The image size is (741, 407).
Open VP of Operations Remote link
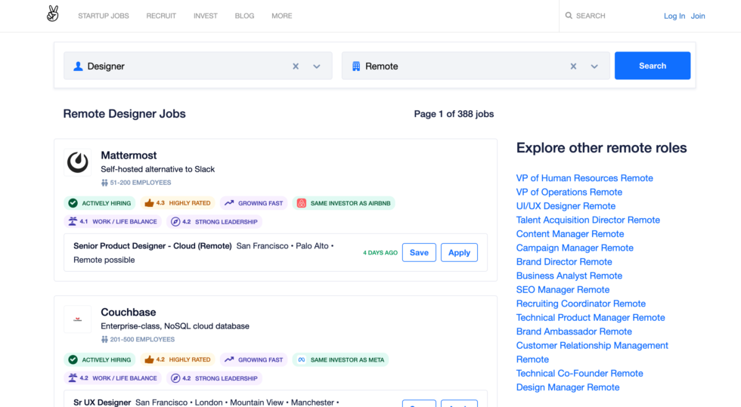coord(569,192)
